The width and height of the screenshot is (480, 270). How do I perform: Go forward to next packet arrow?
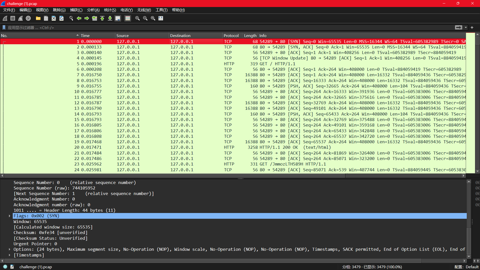87,18
